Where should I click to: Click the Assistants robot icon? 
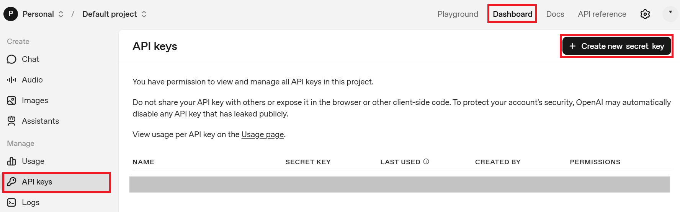[11, 121]
